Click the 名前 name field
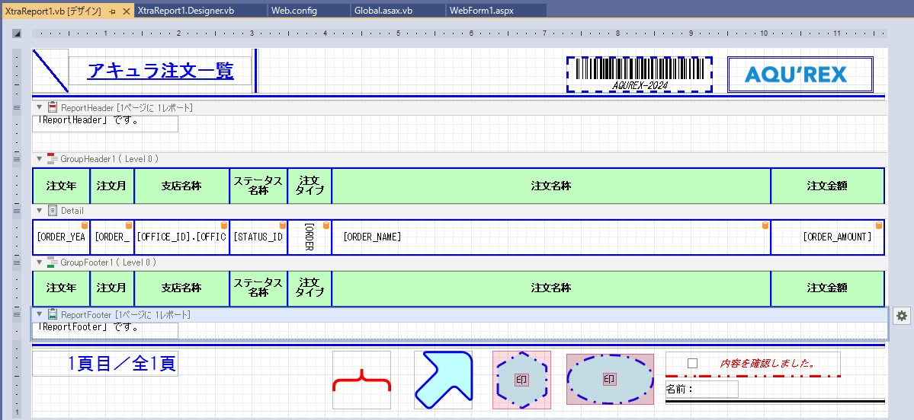The height and width of the screenshot is (420, 914). tap(701, 390)
